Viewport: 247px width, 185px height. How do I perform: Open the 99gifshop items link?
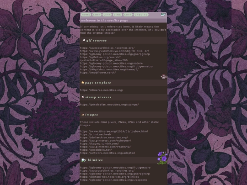tap(109, 69)
